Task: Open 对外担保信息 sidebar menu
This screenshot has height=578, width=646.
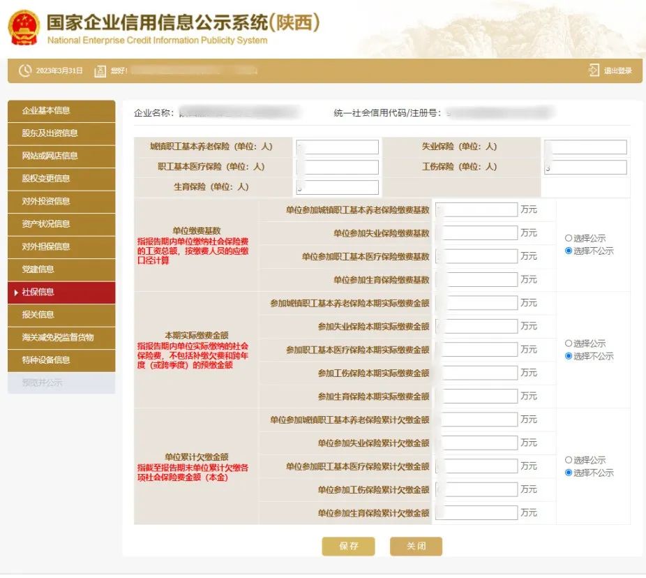Action: [x=61, y=246]
